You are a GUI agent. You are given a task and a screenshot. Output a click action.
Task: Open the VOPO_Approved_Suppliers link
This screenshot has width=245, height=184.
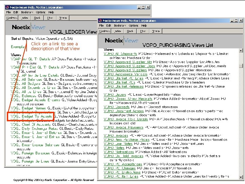click(x=125, y=70)
